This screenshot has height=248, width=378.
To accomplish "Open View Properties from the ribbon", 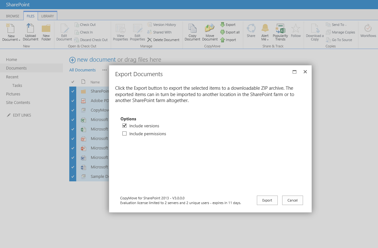I will [x=120, y=32].
